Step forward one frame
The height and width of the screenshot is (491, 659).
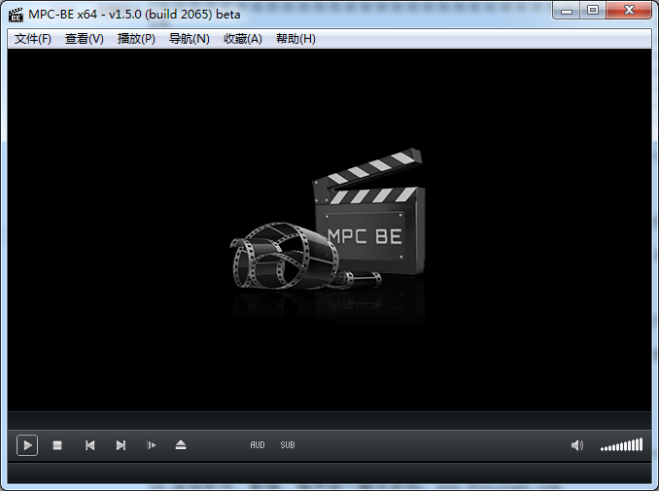(152, 445)
